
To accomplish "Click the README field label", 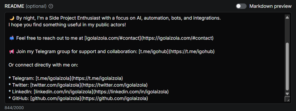I will click(x=14, y=6).
